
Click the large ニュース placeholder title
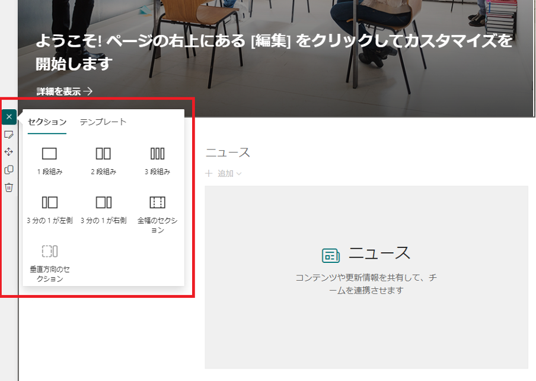click(379, 253)
